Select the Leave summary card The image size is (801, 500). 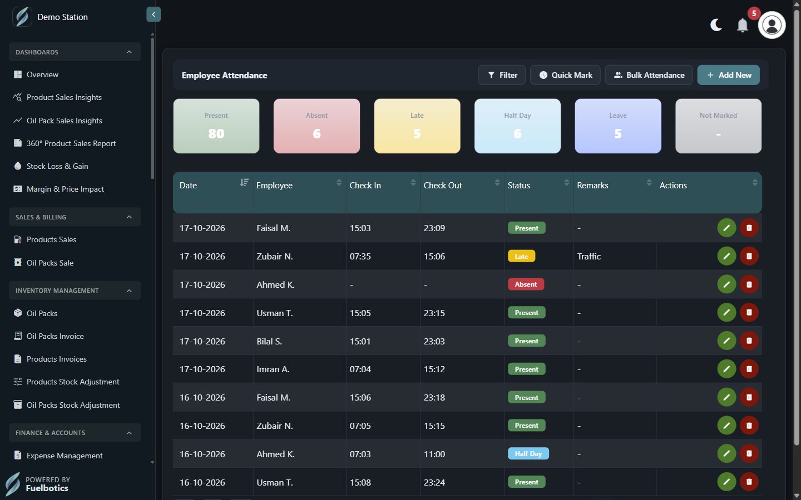pyautogui.click(x=618, y=126)
